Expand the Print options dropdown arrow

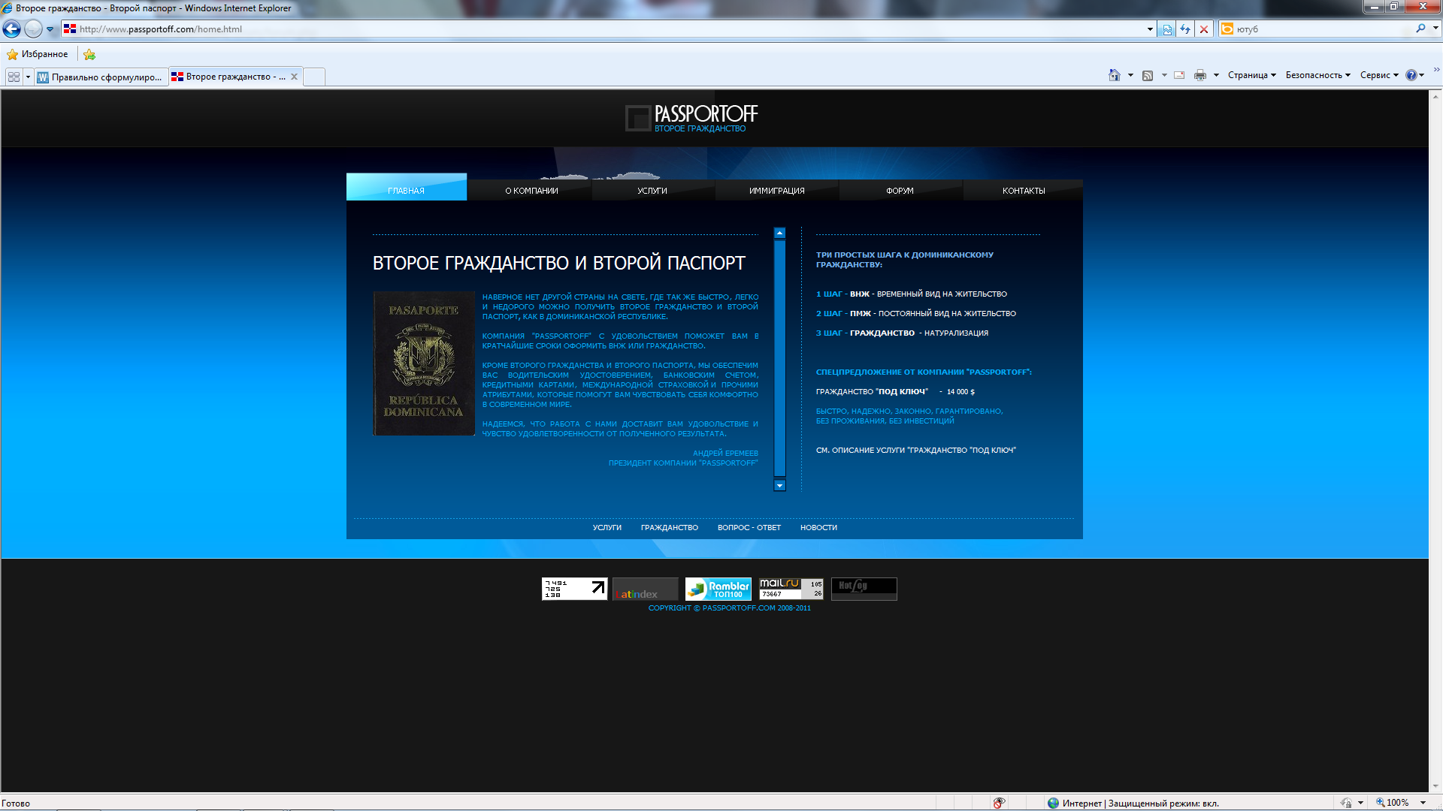pyautogui.click(x=1216, y=75)
